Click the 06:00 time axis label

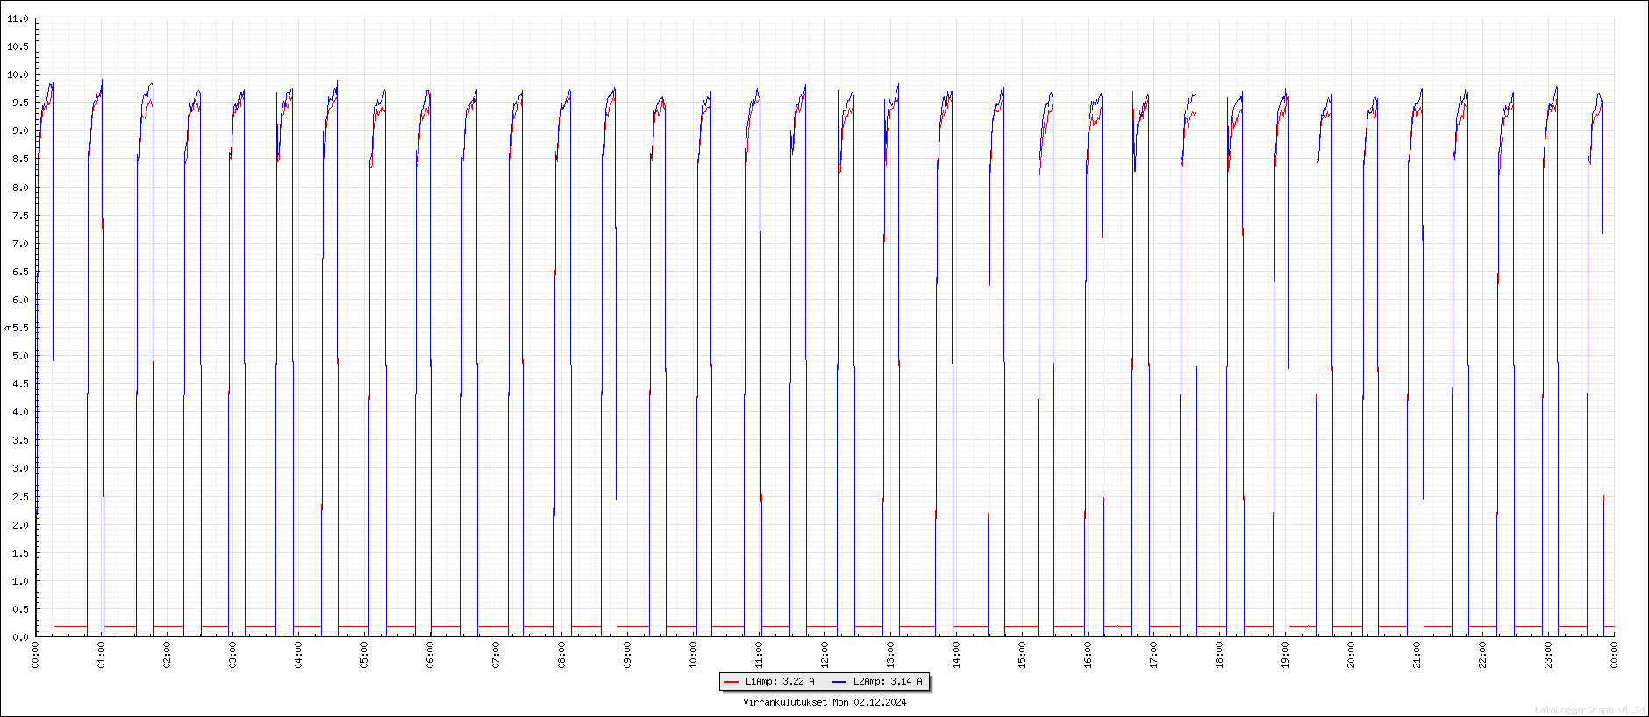pos(431,656)
